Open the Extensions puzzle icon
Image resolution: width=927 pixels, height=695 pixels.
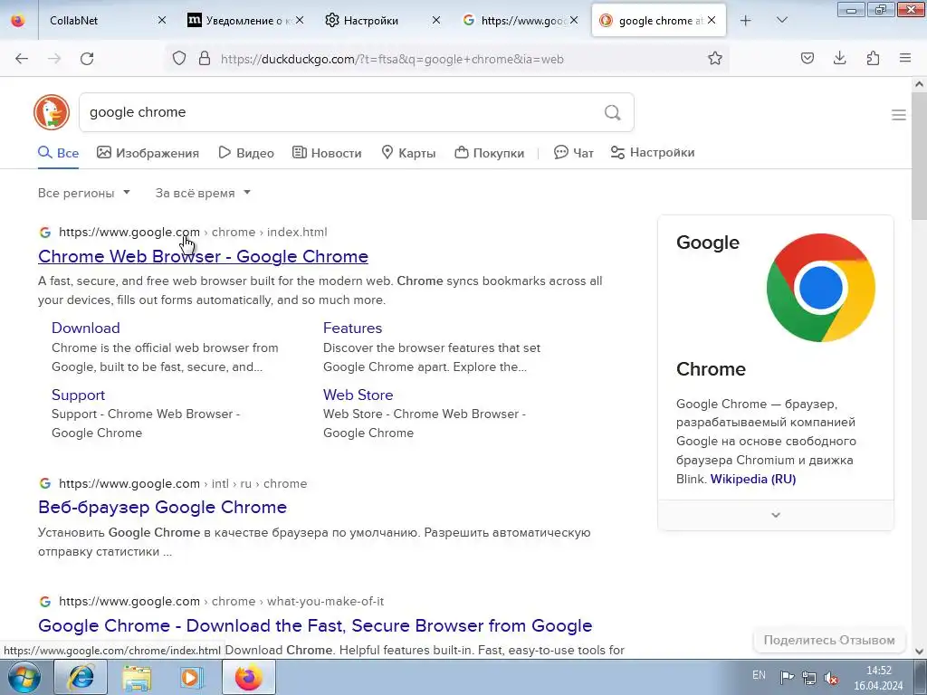pyautogui.click(x=873, y=58)
